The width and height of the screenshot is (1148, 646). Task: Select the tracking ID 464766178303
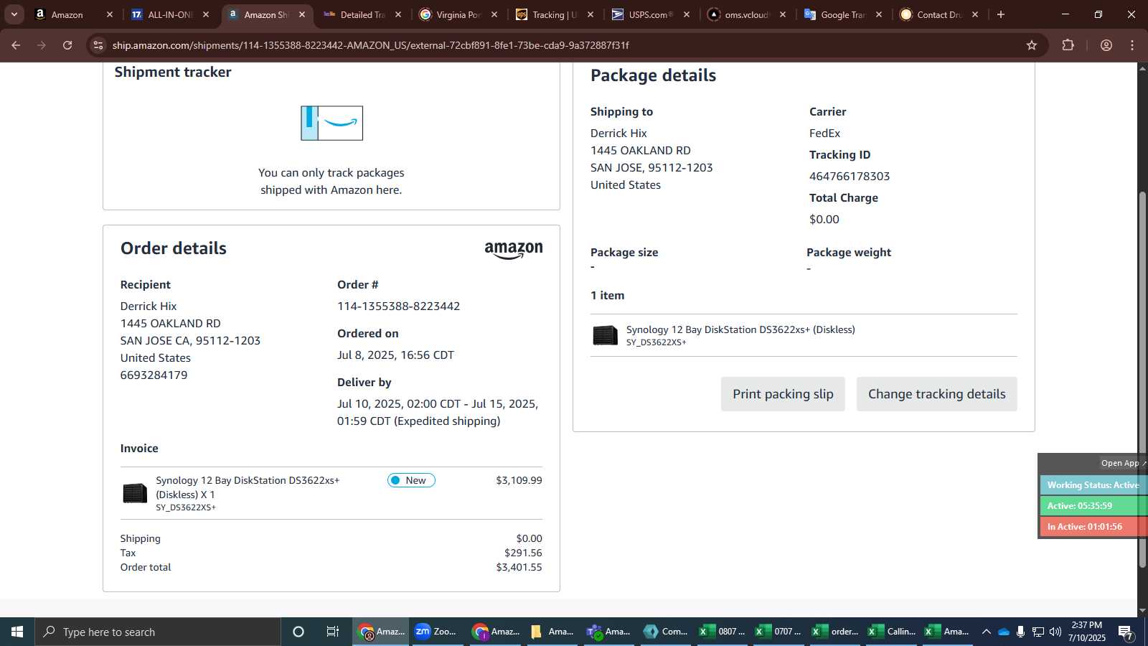(850, 177)
